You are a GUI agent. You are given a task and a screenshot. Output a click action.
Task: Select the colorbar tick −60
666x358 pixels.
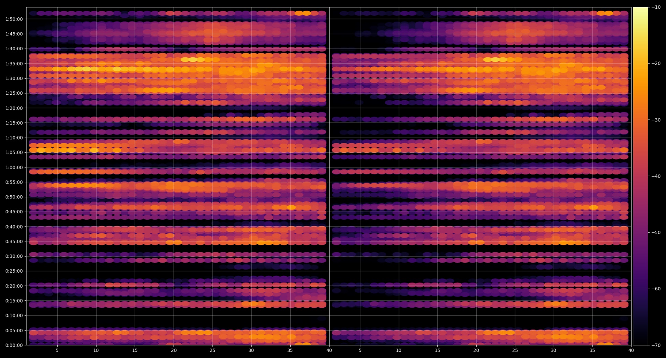(656, 289)
